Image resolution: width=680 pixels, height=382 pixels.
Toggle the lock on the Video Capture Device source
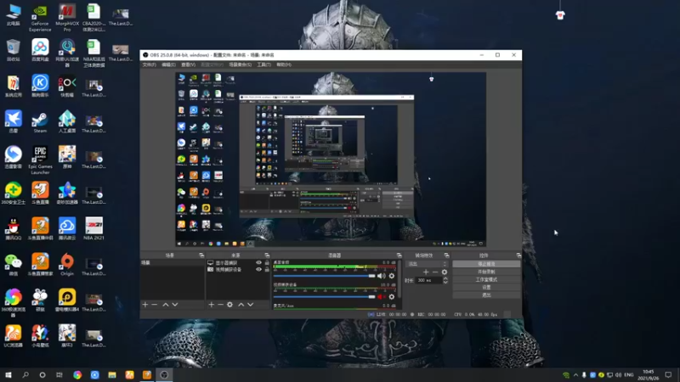pyautogui.click(x=267, y=269)
